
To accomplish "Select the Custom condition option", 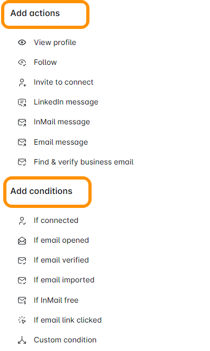I will (65, 340).
